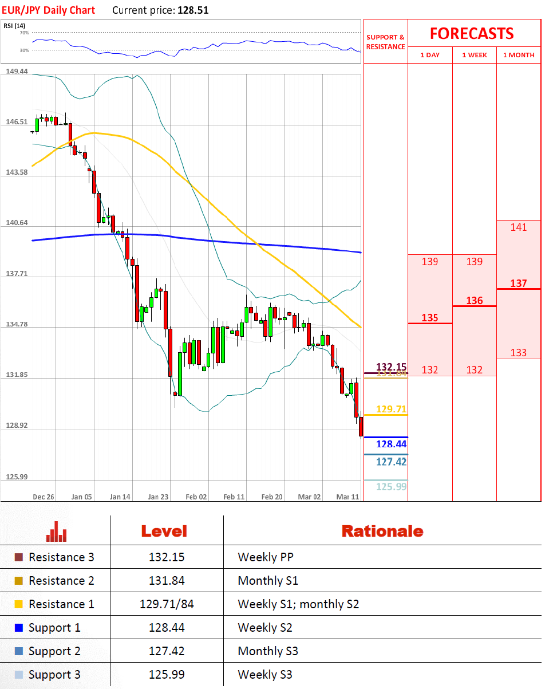
Task: Click the Resistance 1 yellow color swatch
Action: coord(19,604)
